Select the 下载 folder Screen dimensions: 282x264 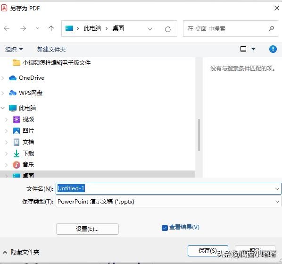[x=24, y=153]
